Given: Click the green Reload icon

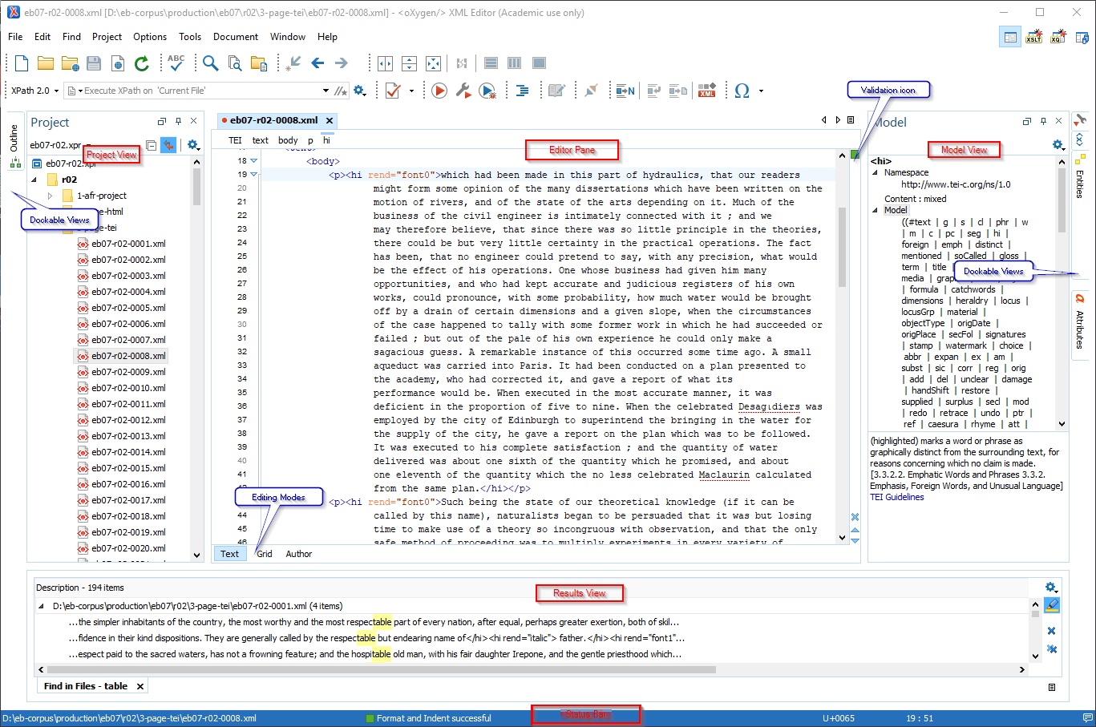Looking at the screenshot, I should tap(142, 63).
